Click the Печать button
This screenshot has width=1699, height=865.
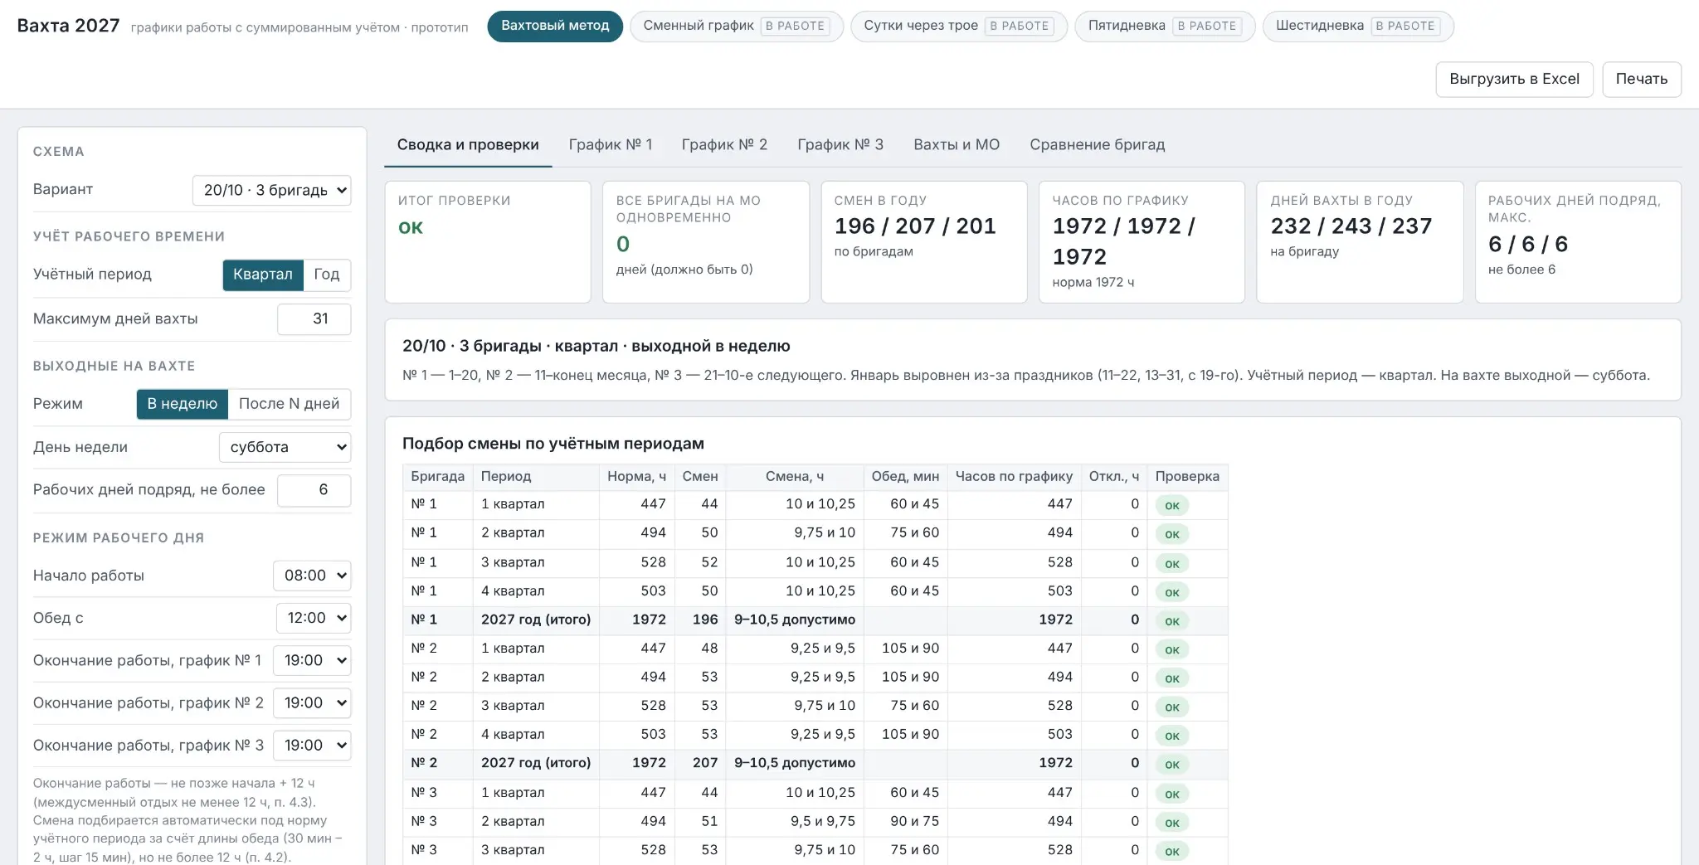(1642, 79)
